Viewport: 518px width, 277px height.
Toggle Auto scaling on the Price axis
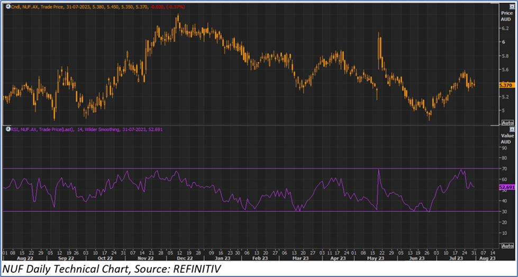(x=507, y=121)
